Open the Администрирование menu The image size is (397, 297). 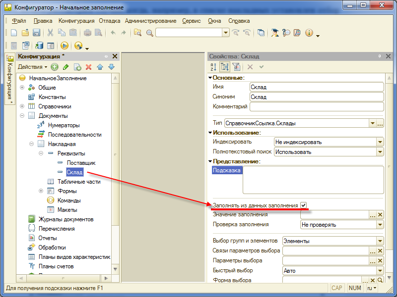coord(150,21)
